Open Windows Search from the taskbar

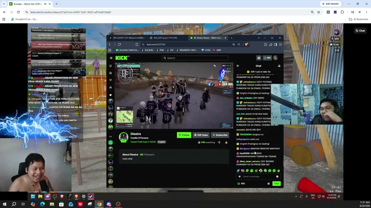point(14,204)
